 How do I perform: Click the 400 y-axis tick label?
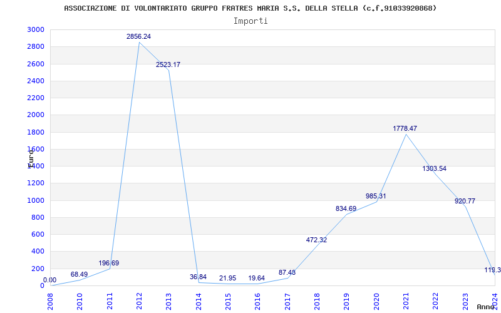pos(38,252)
